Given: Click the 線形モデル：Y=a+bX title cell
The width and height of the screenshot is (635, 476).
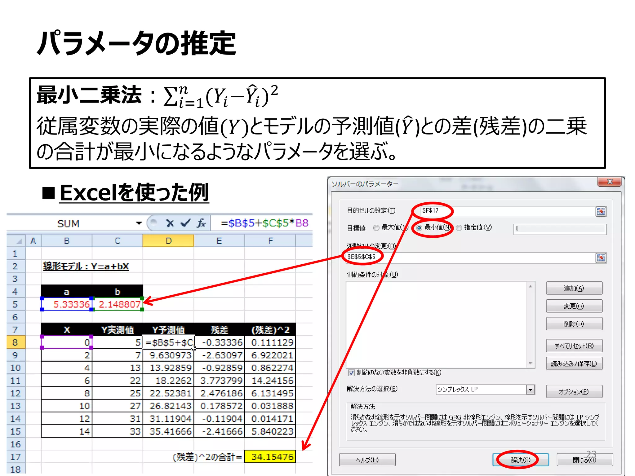Looking at the screenshot, I should [x=86, y=266].
